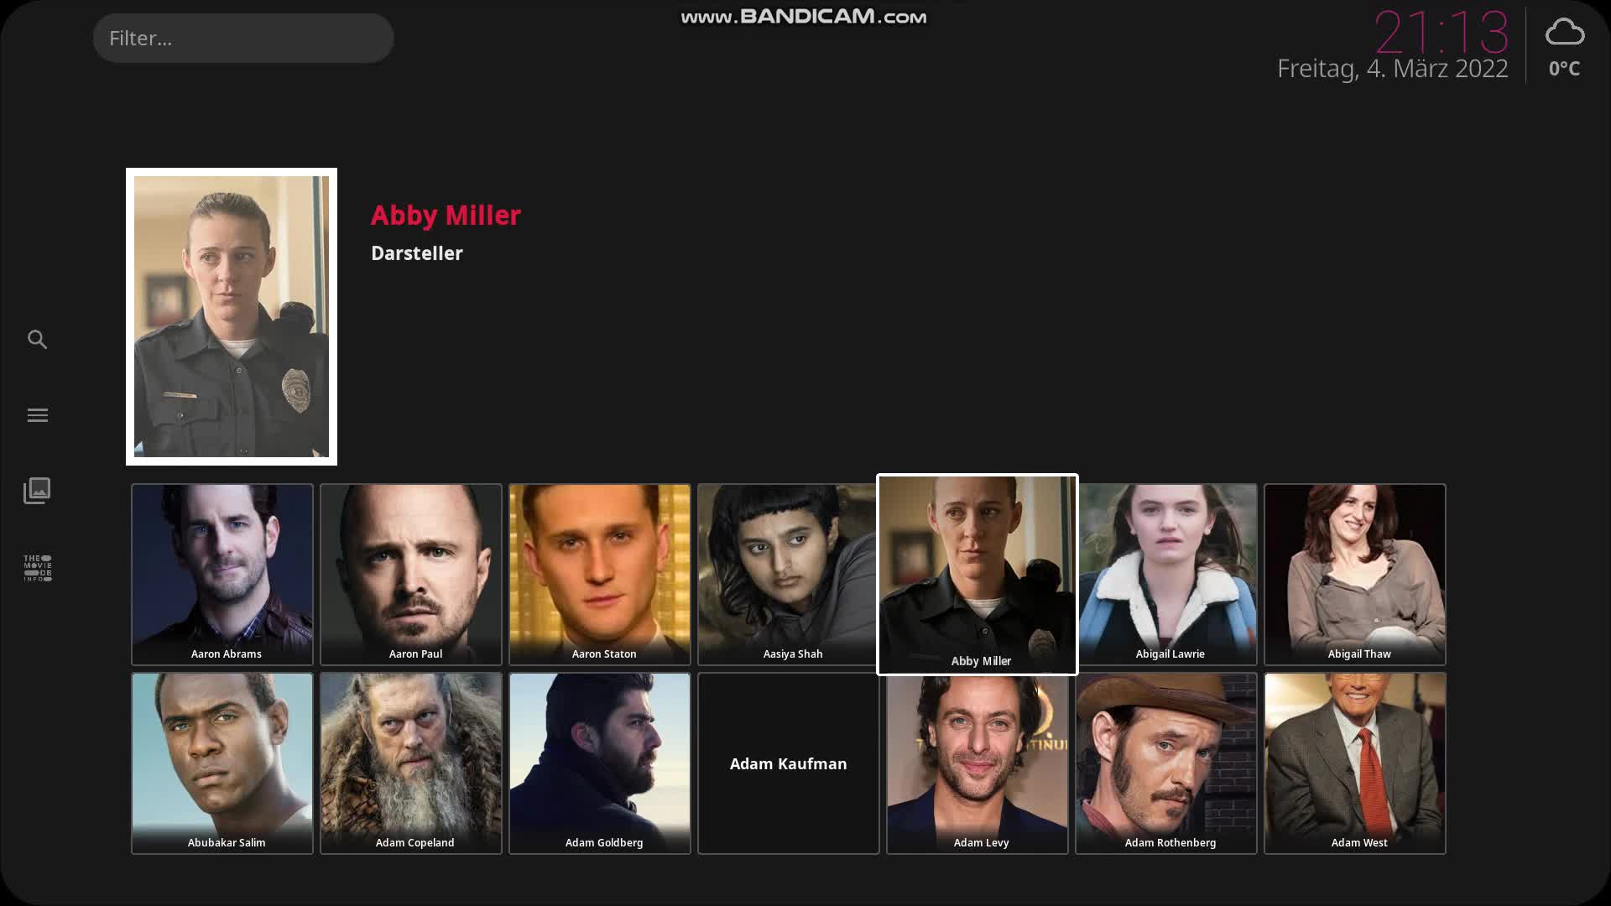
Task: Click inside the Filter input field
Action: coord(243,38)
